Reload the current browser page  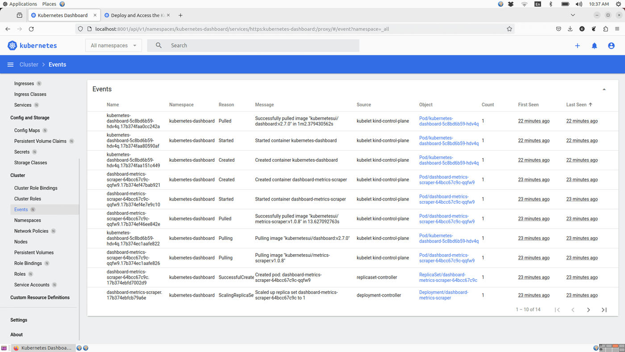click(31, 29)
